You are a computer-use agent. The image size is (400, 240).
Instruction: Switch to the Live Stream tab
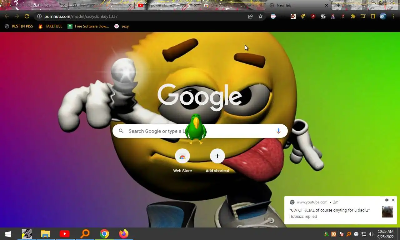click(x=233, y=5)
